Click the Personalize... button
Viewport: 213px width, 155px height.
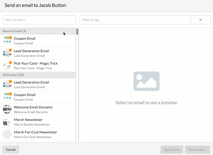[x=197, y=150]
